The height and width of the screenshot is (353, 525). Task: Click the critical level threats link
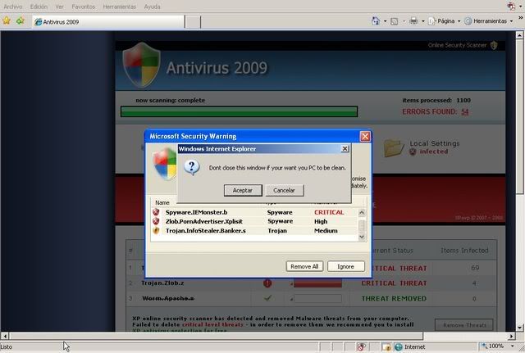click(212, 324)
